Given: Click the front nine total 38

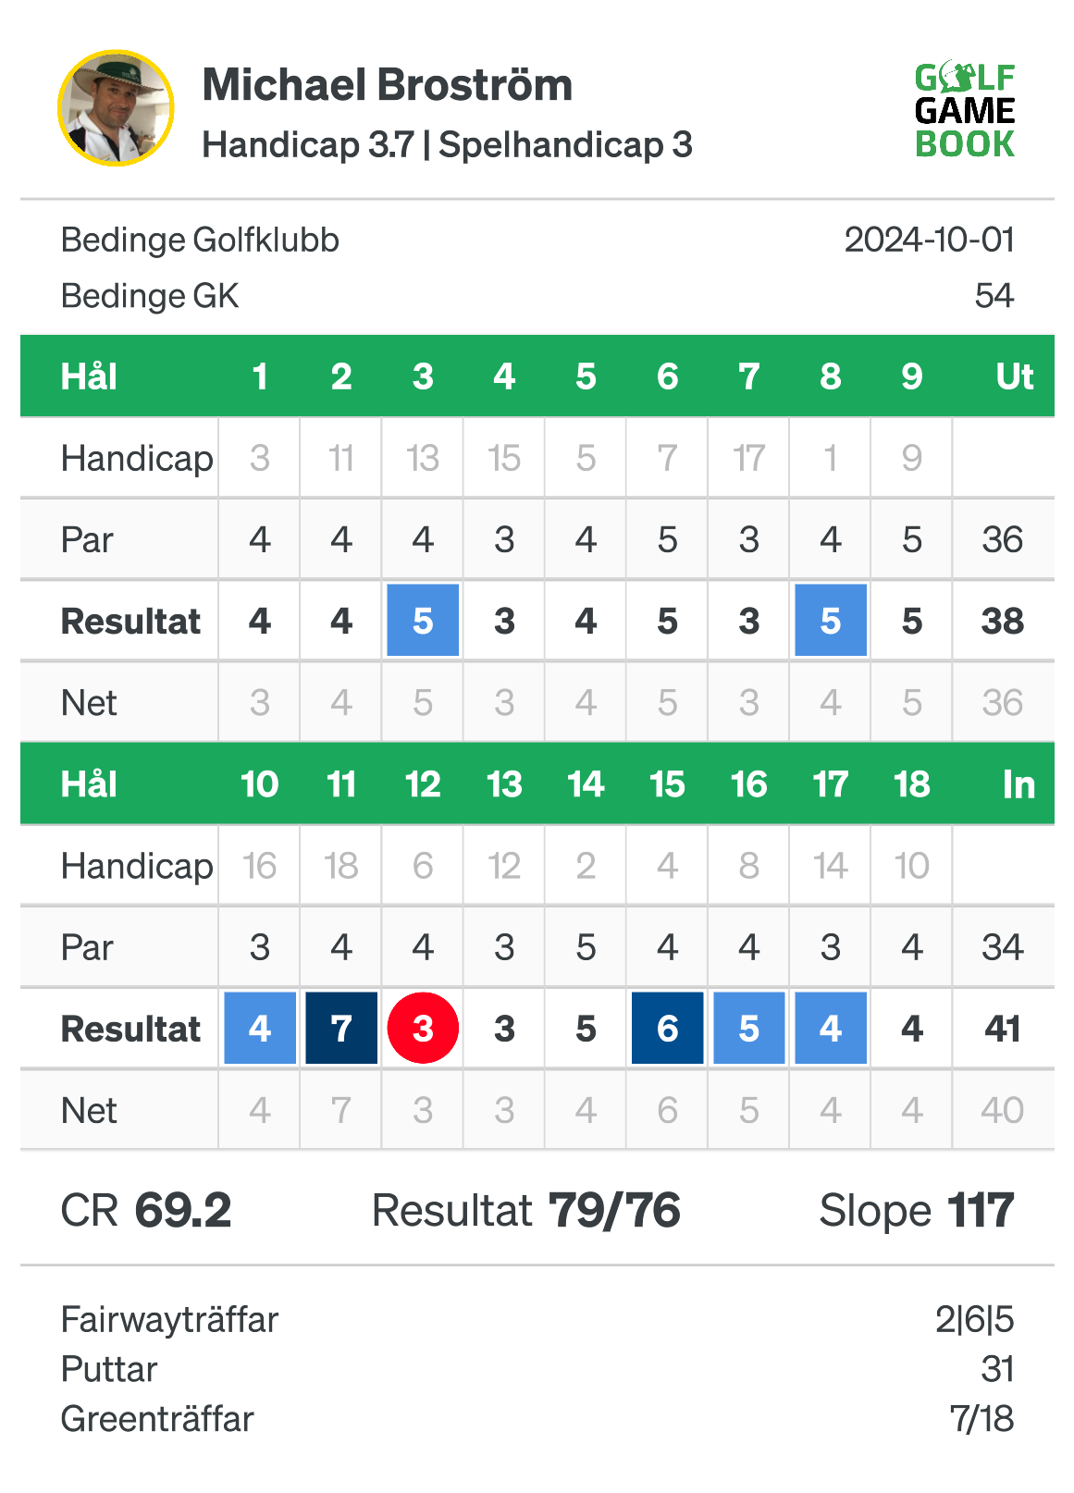Looking at the screenshot, I should click(1003, 621).
